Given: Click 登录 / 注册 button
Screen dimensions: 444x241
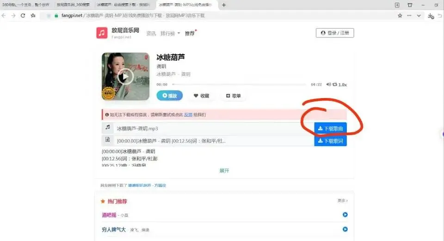Looking at the screenshot, I should (x=335, y=33).
